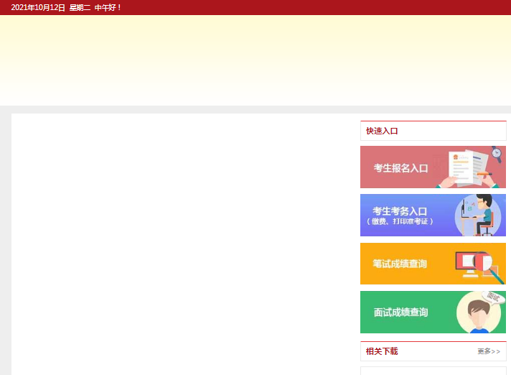The height and width of the screenshot is (375, 511).
Task: Click the 面试 speech bubble icon
Action: (x=494, y=297)
